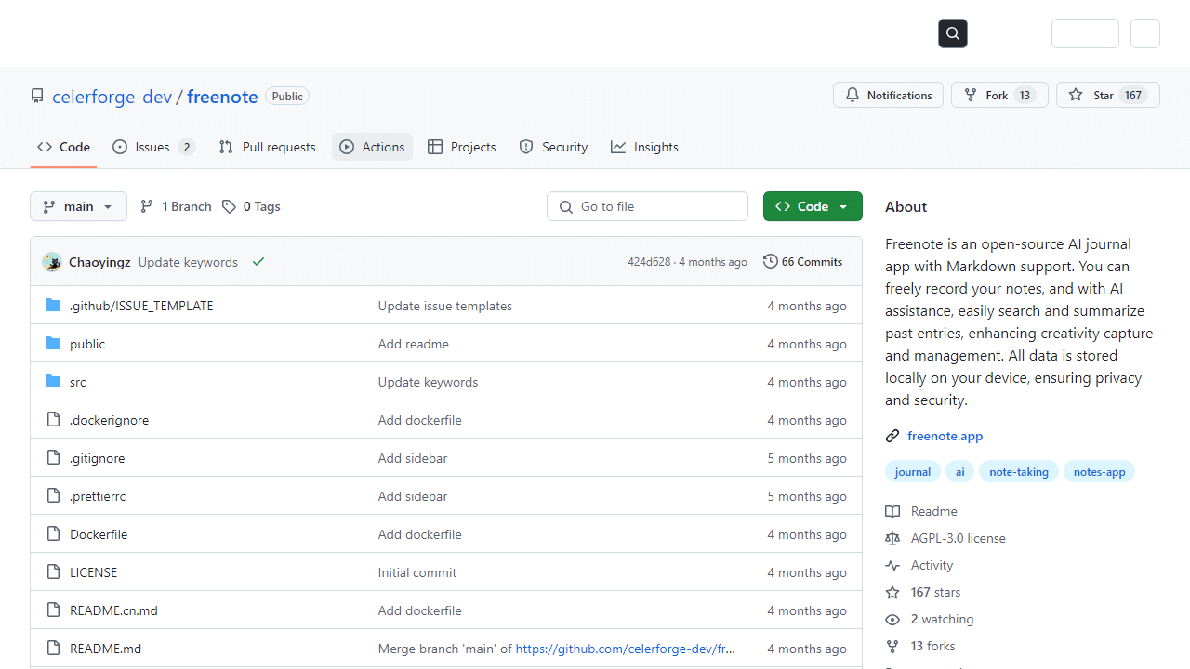The image size is (1190, 669).
Task: Open the freenote repository name link
Action: click(222, 97)
